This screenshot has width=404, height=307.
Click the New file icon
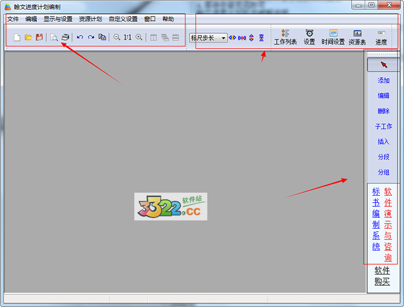point(17,37)
